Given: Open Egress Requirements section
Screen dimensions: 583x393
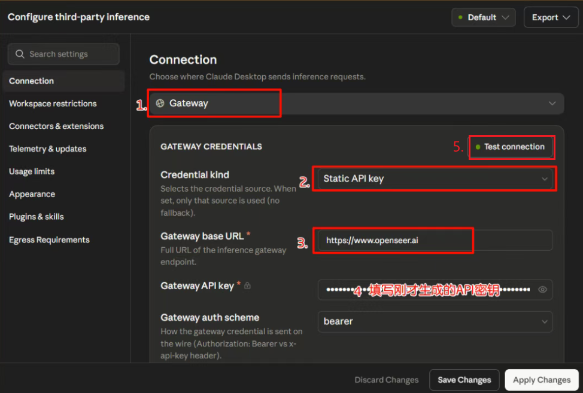Looking at the screenshot, I should [x=49, y=240].
